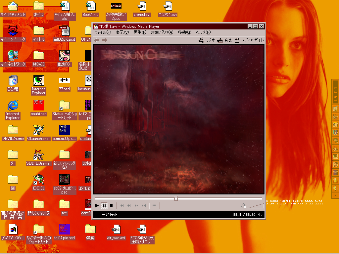This screenshot has height=254, width=339.
Task: Select the タイトル folder
Action: (39, 34)
